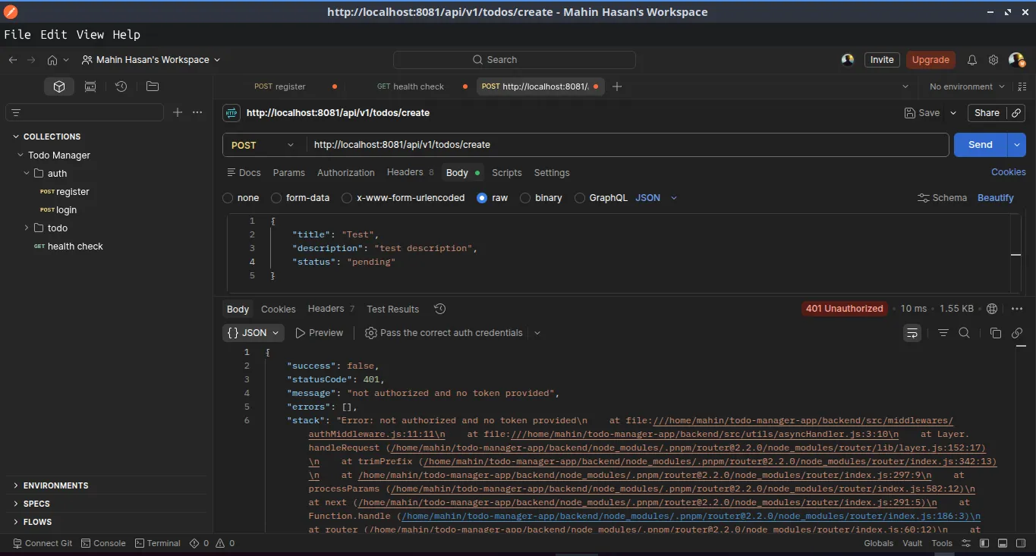The width and height of the screenshot is (1036, 556).
Task: Open the Test Results response tab
Action: [x=392, y=309]
